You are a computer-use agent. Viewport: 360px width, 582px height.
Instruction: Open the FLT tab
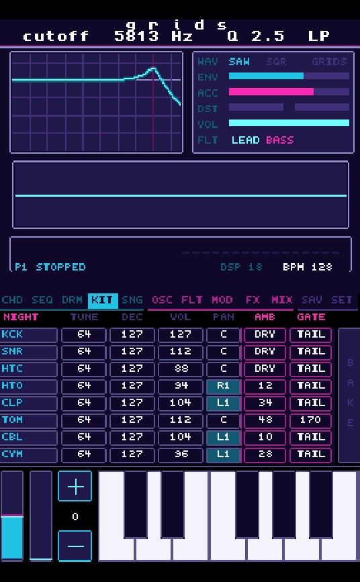pyautogui.click(x=191, y=300)
